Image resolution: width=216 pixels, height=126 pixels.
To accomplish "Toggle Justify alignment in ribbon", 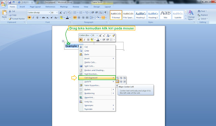I will click(87, 18).
